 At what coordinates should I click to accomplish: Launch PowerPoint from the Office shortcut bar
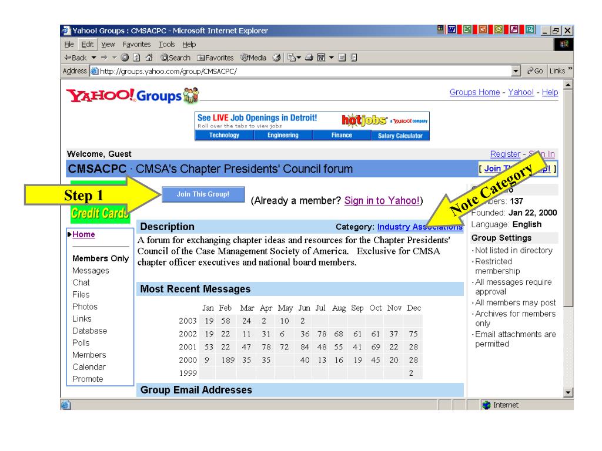pyautogui.click(x=483, y=29)
